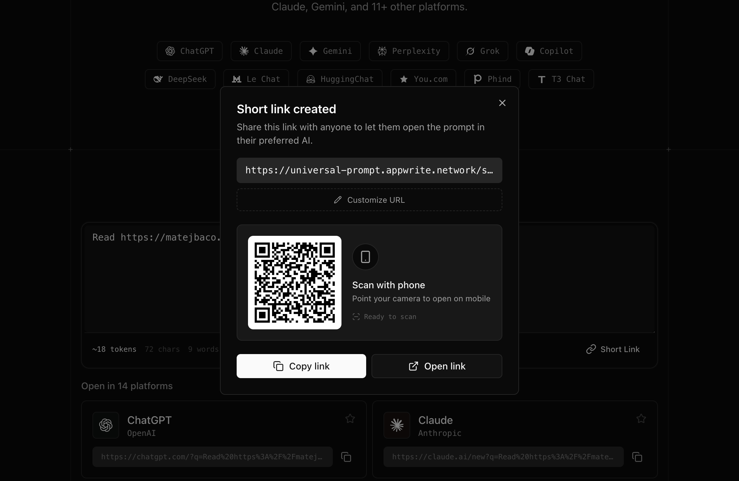Open the Customize URL option

(x=369, y=200)
